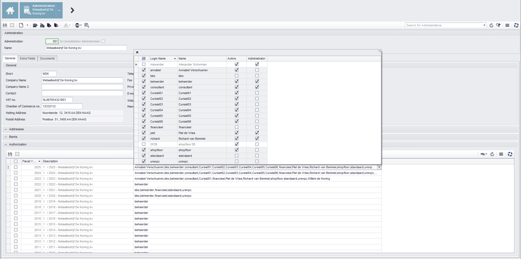Sort users by Administrator column header
Image resolution: width=521 pixels, height=259 pixels.
(x=257, y=59)
